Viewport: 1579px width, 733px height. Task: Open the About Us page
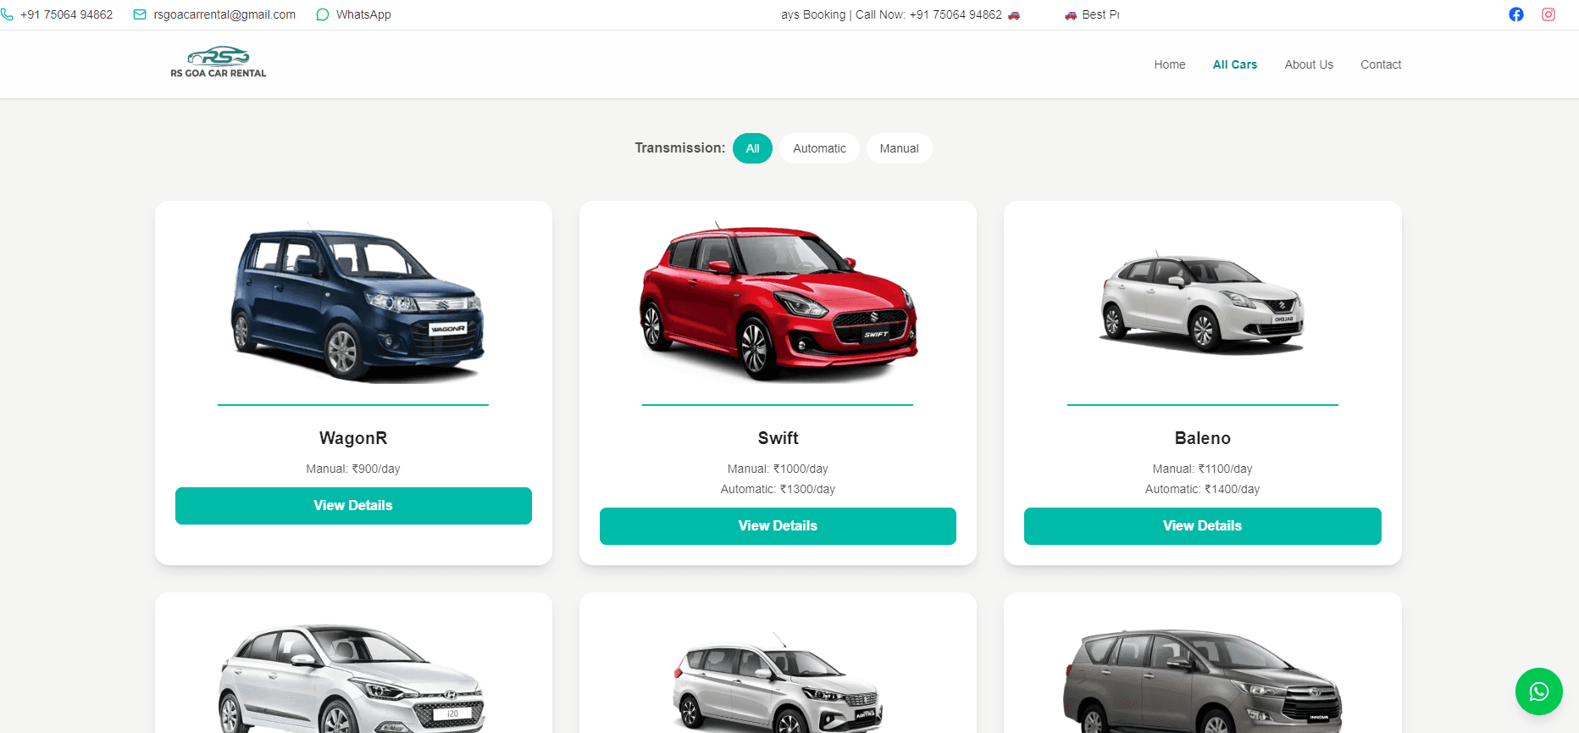click(x=1309, y=64)
